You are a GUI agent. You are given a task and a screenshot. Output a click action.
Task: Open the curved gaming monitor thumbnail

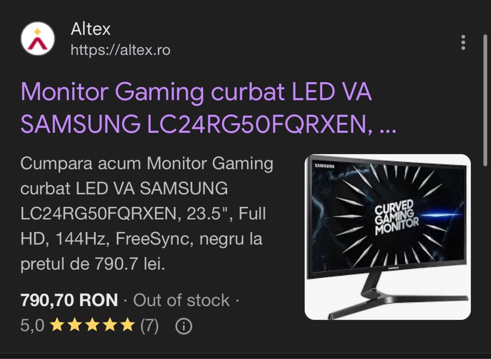tap(388, 237)
